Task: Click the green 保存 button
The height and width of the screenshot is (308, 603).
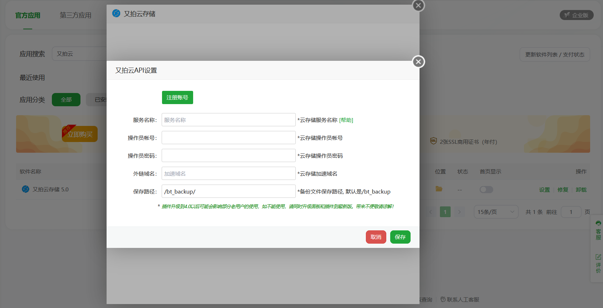Action: (400, 237)
